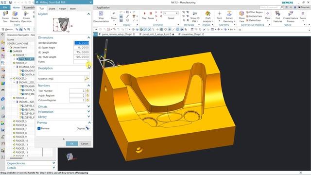Click the Find a Command search icon
The image size is (311, 175).
point(281,7)
